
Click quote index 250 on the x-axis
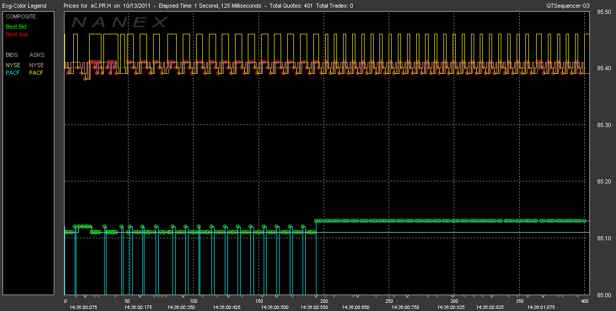tap(389, 301)
